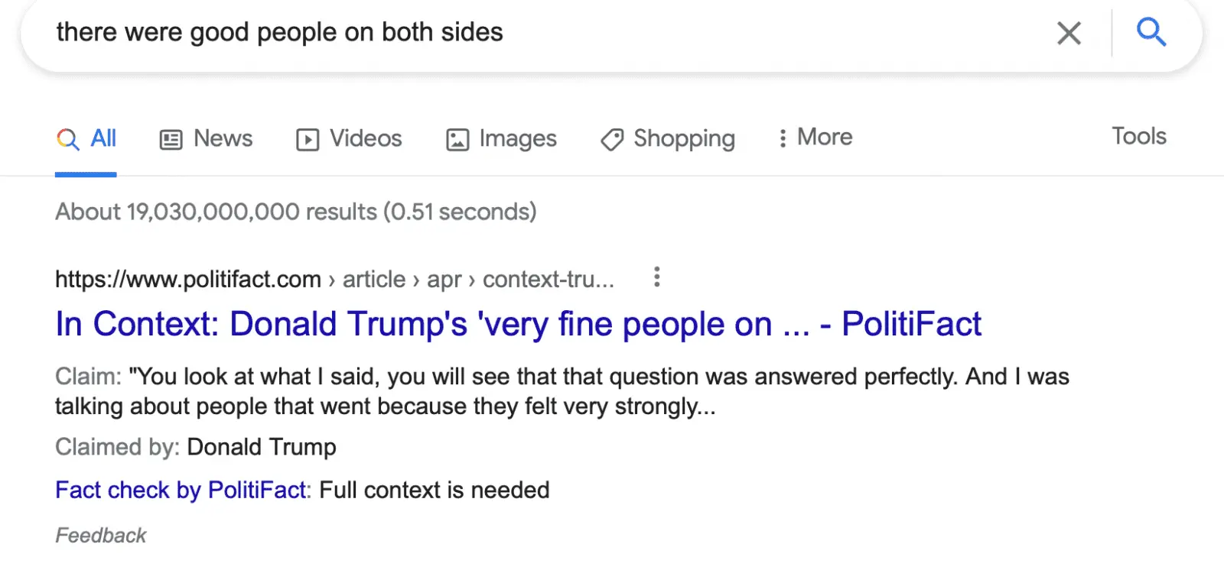Clear the search query with the X icon
The height and width of the screenshot is (570, 1224).
coord(1068,33)
